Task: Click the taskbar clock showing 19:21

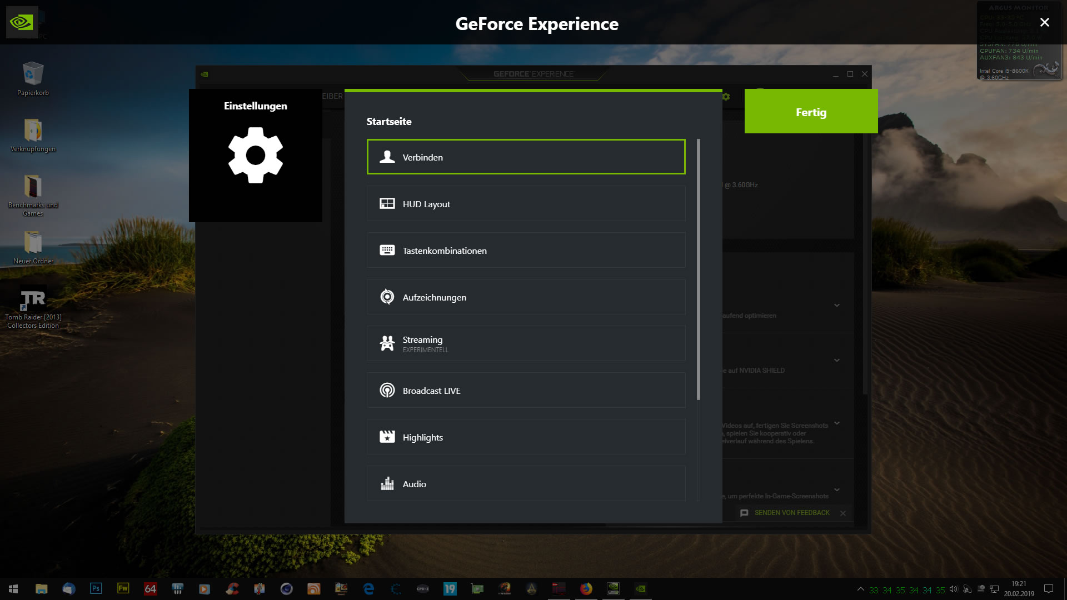Action: [1019, 589]
